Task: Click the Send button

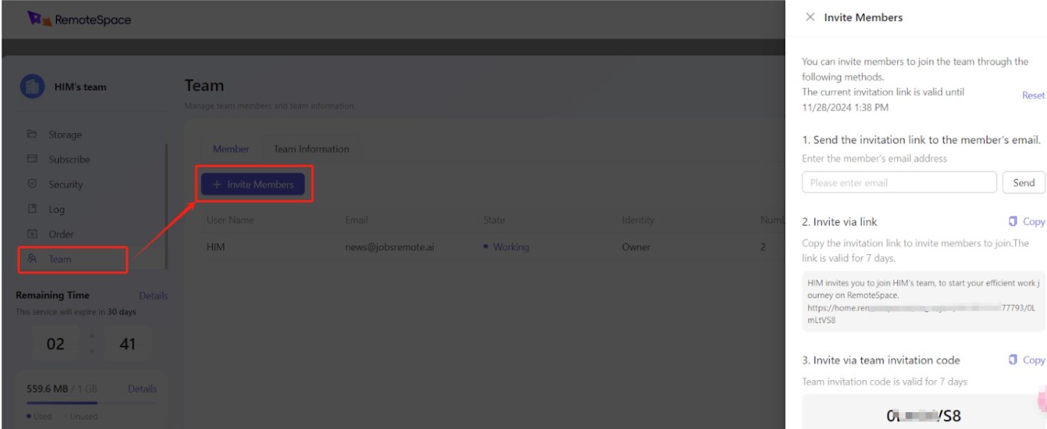Action: 1024,183
